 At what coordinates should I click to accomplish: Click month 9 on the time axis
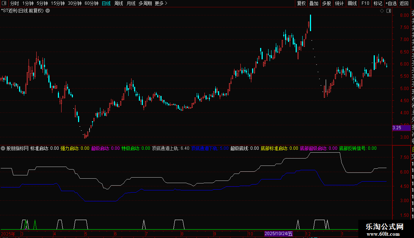tap(215, 234)
